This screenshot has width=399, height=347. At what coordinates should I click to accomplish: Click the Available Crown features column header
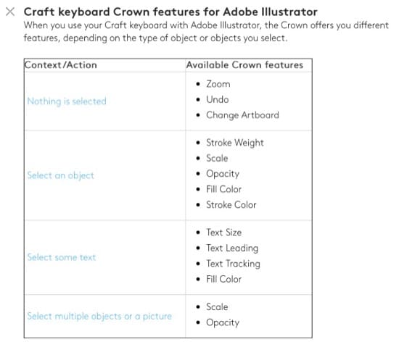pyautogui.click(x=244, y=65)
